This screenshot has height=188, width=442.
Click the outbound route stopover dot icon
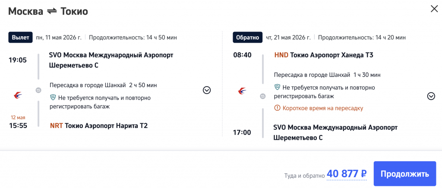click(x=38, y=91)
